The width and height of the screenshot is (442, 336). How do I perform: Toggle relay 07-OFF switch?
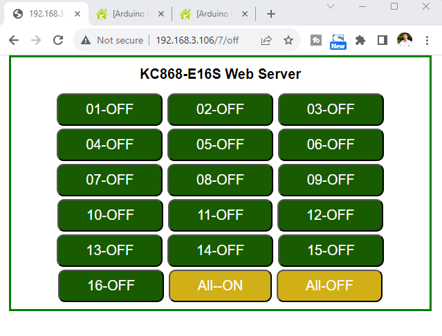point(109,180)
